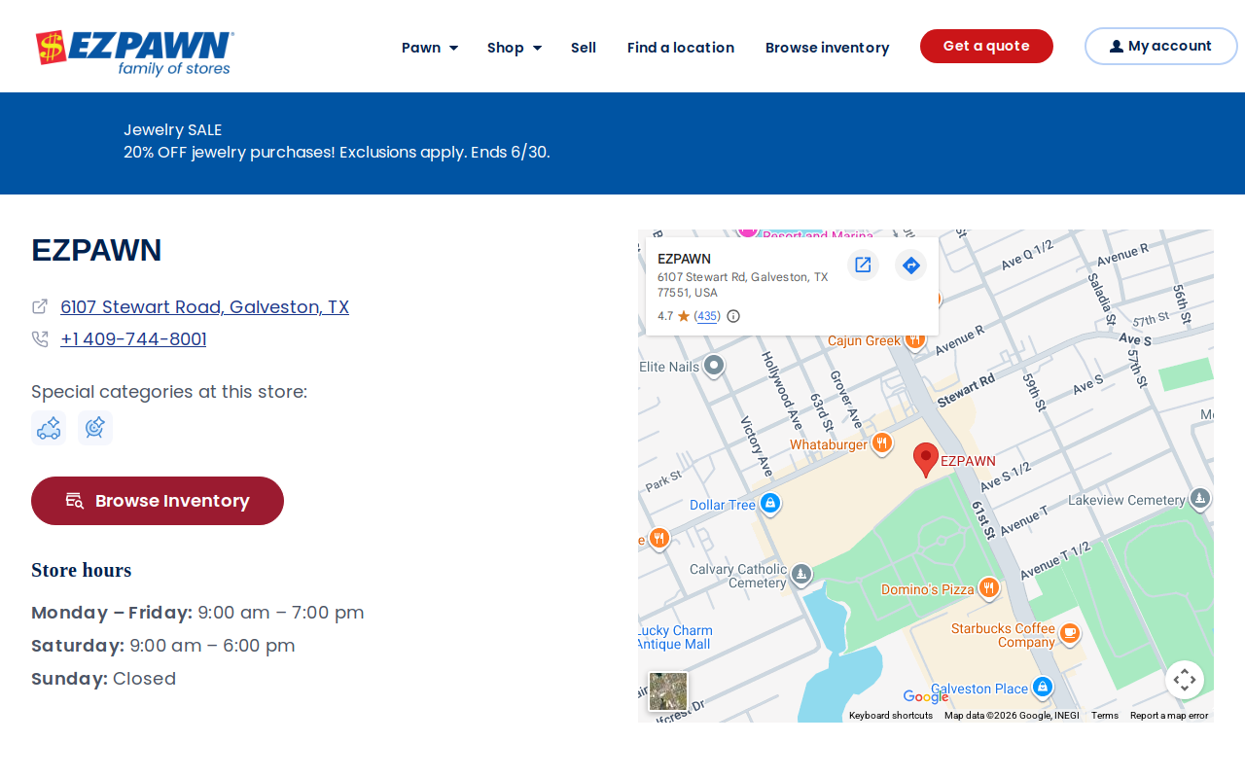
Task: Click the Starbucks Coffee Company marker
Action: (1069, 633)
